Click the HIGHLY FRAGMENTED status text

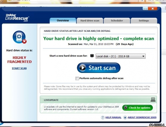pos(19,60)
